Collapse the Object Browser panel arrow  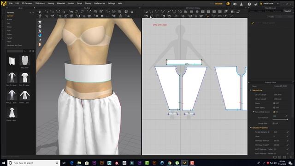click(249, 8)
